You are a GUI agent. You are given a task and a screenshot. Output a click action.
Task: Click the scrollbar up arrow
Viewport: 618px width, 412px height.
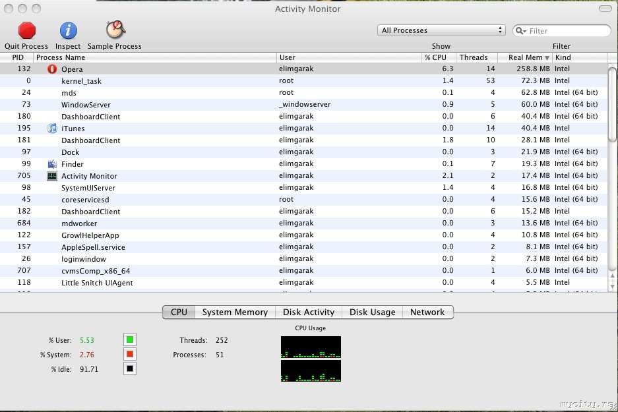click(612, 276)
